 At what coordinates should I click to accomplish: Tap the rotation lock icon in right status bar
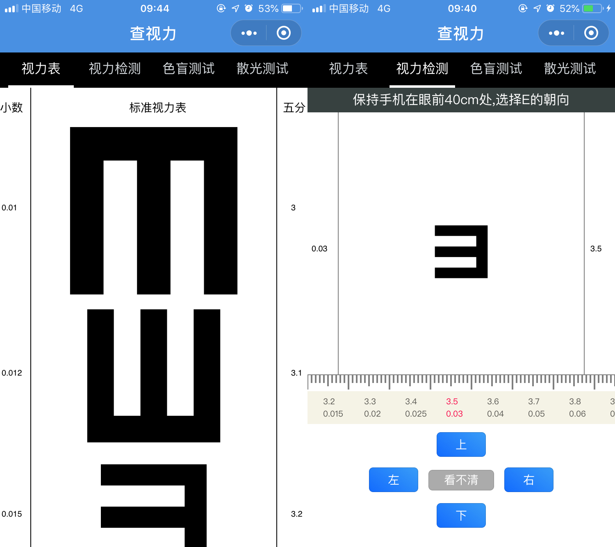click(x=523, y=8)
